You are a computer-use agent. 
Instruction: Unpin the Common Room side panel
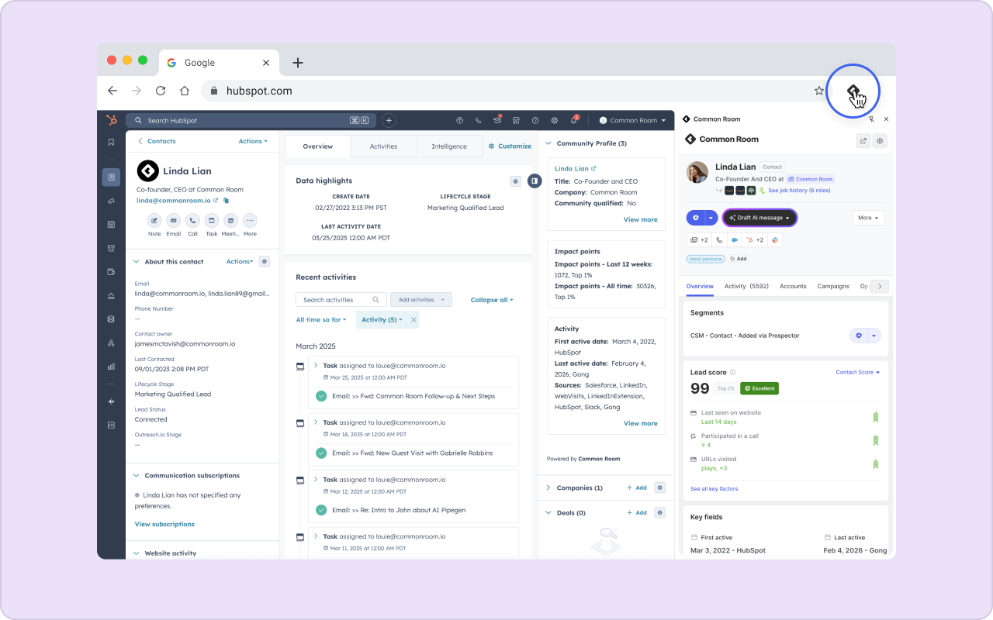pos(871,119)
